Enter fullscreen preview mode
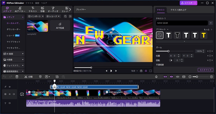This screenshot has height=114, width=216. [151, 71]
